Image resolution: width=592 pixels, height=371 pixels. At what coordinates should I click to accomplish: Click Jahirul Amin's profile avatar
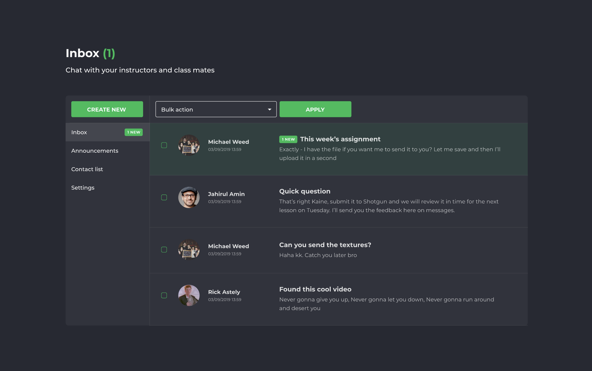point(189,197)
